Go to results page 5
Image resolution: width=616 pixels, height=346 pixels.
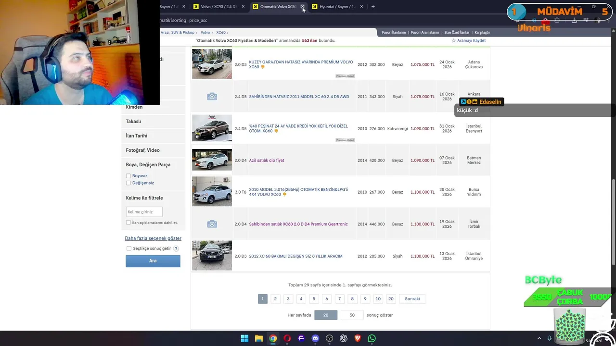coord(314,299)
